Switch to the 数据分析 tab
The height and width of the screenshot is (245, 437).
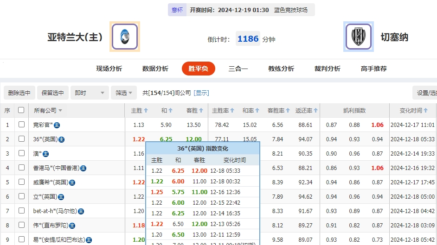[155, 69]
